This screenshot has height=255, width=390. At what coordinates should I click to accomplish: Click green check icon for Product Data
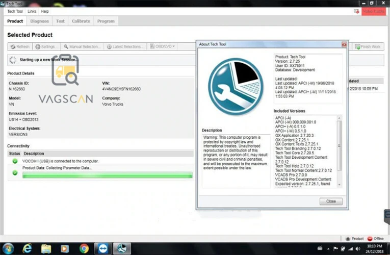coord(15,173)
